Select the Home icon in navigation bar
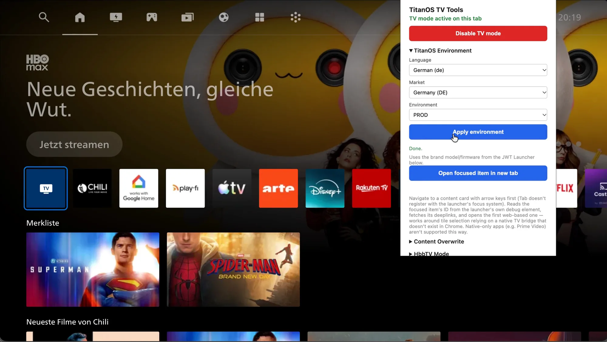Viewport: 607px width, 342px height. tap(80, 17)
